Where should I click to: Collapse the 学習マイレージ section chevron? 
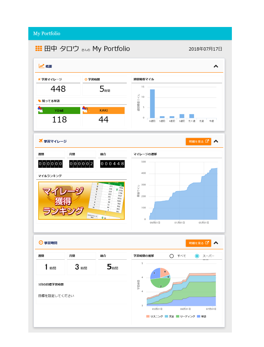[216, 141]
